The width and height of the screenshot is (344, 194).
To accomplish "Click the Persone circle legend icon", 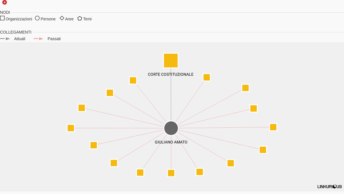I will 37,18.
